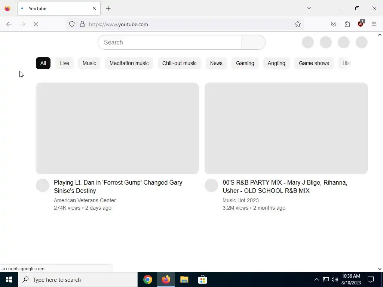383x287 pixels.
Task: Open the tracking protection shield icon
Action: [71, 24]
